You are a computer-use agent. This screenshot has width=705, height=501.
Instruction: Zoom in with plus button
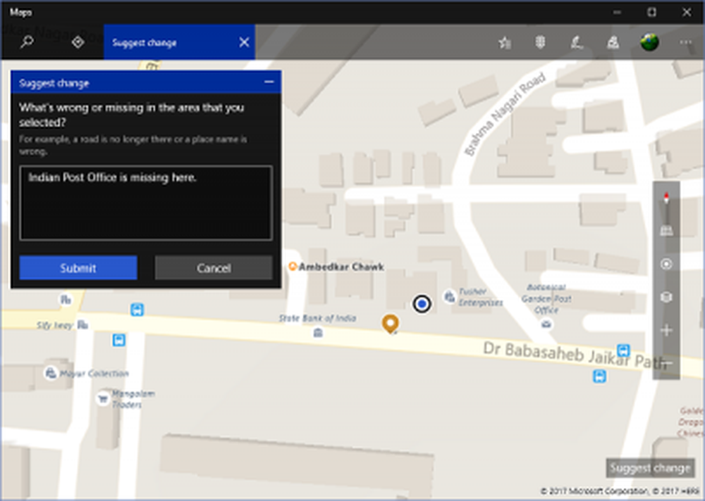(x=666, y=331)
